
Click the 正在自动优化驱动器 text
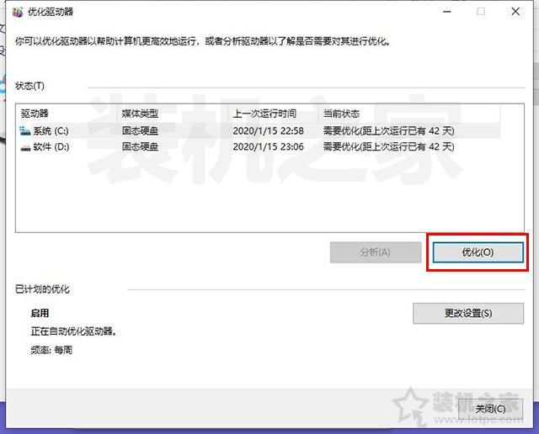[74, 331]
